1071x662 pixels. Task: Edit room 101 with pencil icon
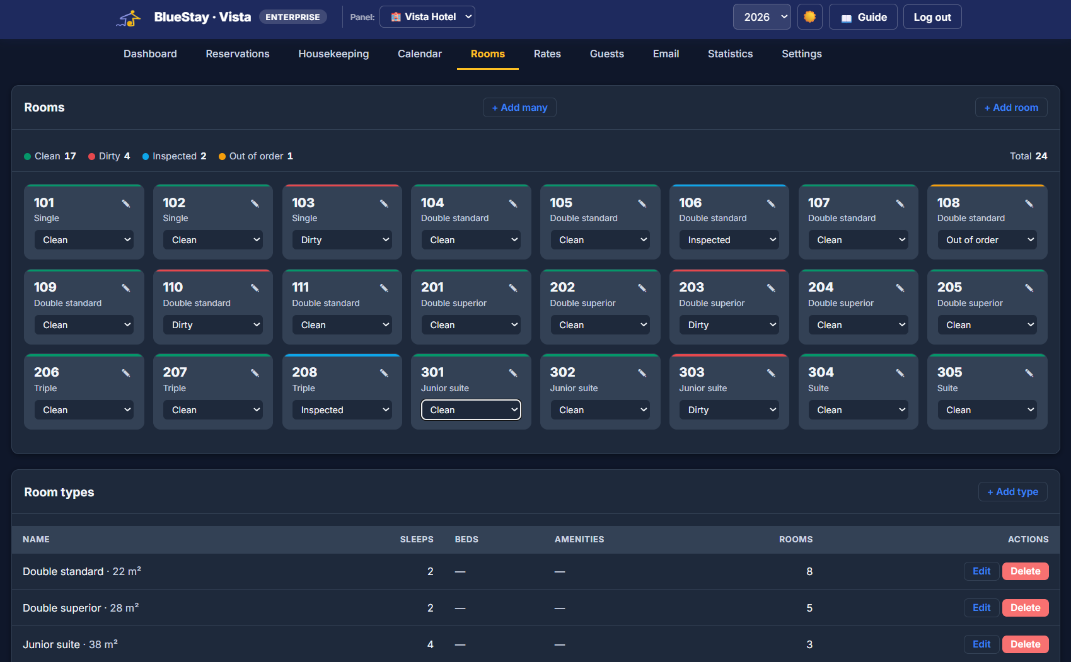pyautogui.click(x=126, y=203)
